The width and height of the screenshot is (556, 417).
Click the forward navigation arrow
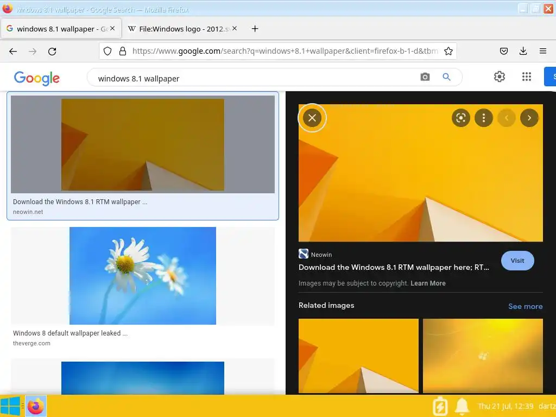(33, 52)
